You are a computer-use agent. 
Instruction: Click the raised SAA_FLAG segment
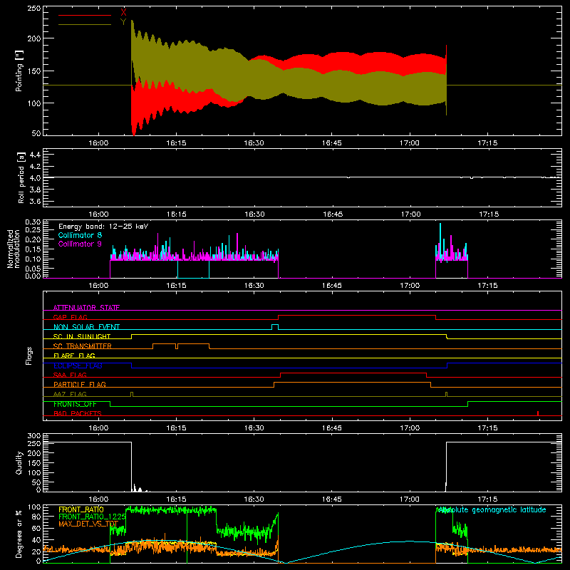[x=353, y=373]
